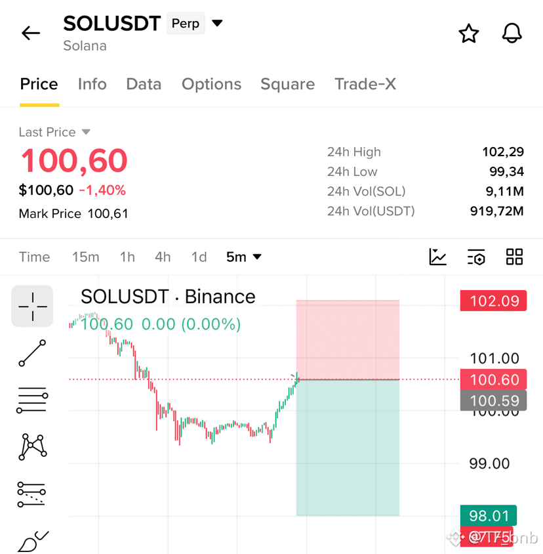
Task: Expand the SOLUSDT Perp pair dropdown
Action: click(217, 24)
